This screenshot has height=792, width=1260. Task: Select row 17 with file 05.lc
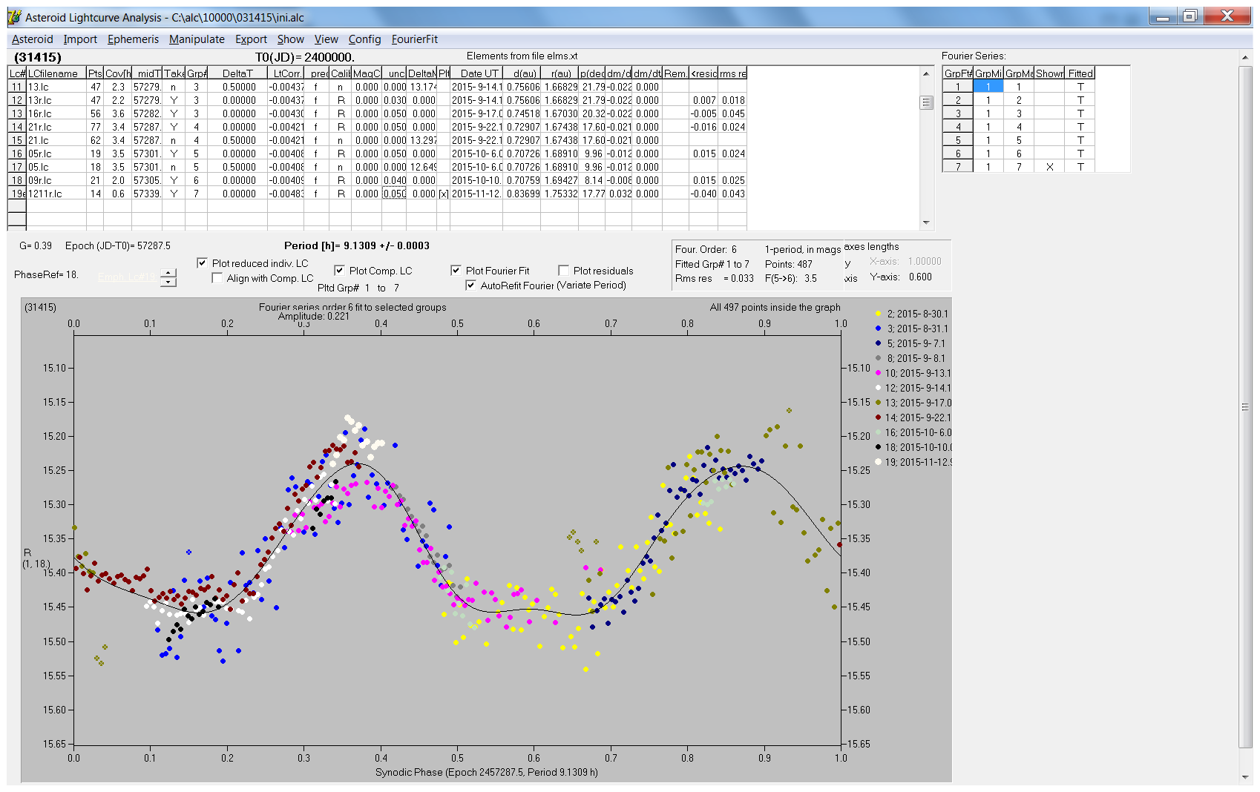377,167
